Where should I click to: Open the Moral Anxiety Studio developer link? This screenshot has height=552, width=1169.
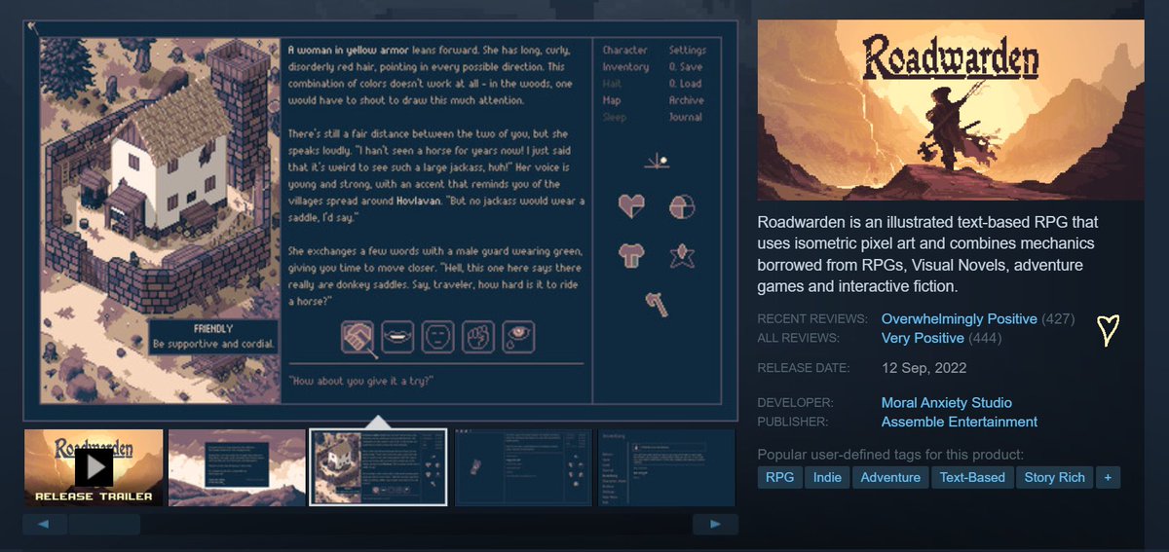click(947, 402)
